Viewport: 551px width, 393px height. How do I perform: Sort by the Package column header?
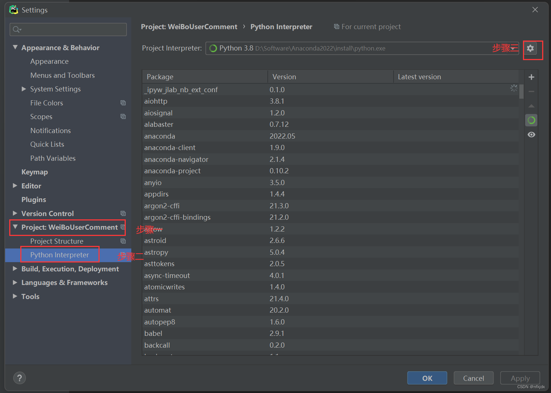click(x=205, y=77)
